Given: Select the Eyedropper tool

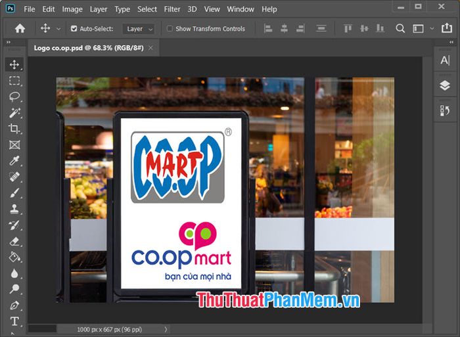Looking at the screenshot, I should [14, 161].
